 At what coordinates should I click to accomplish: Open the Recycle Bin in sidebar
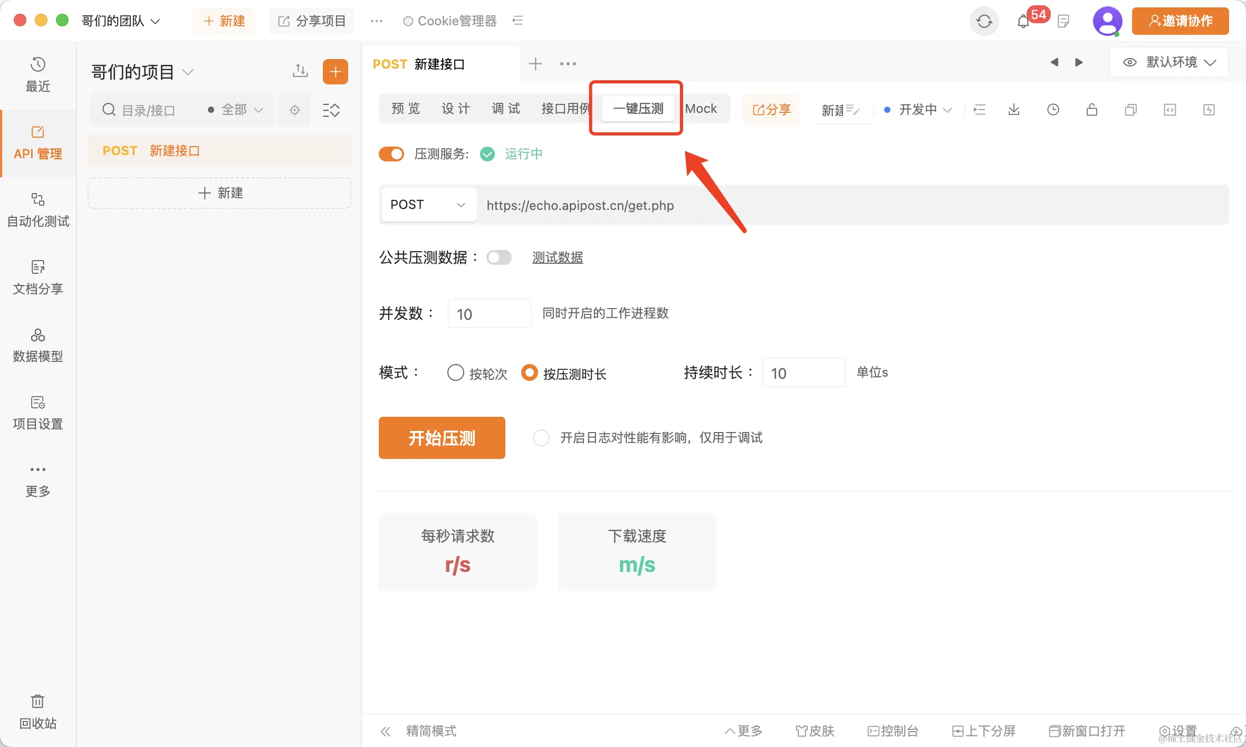pyautogui.click(x=38, y=711)
